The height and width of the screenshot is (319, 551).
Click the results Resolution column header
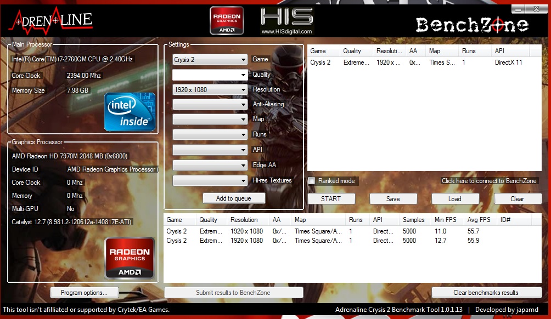[248, 220]
